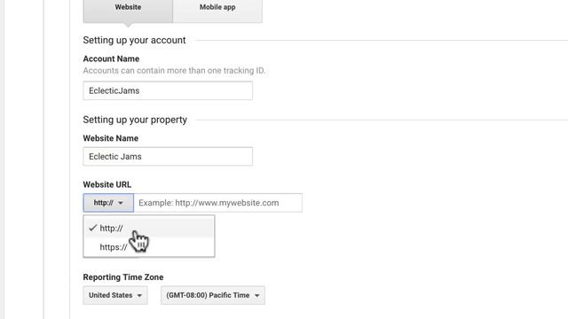
Task: Click the Website URL example text field
Action: click(x=217, y=203)
